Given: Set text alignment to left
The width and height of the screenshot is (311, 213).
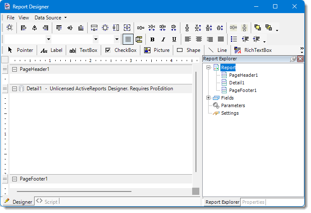Looking at the screenshot, I should (188, 39).
